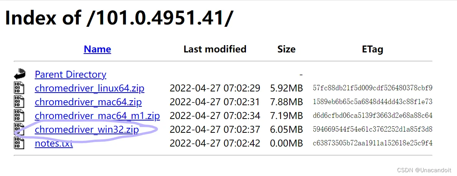
Task: Click the file icon next to chromedriver_mac64.zip
Action: [19, 102]
